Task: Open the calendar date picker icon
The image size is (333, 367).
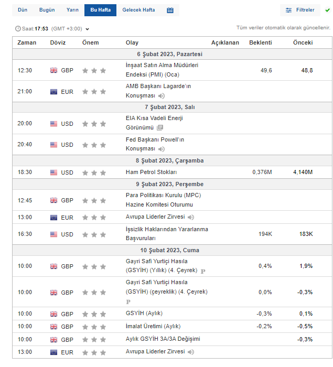Action: (x=170, y=10)
